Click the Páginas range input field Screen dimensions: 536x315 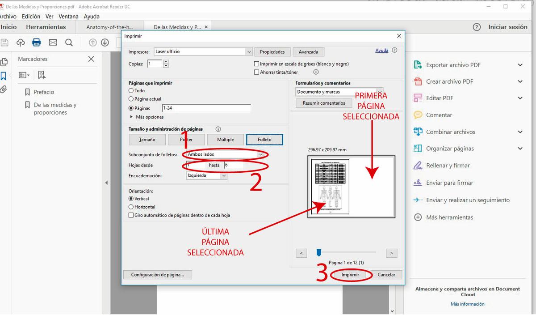pyautogui.click(x=206, y=108)
